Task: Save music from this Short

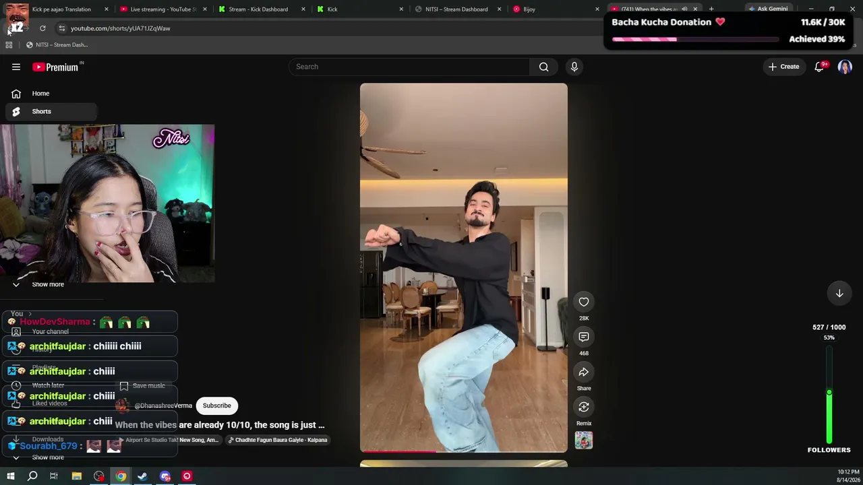Action: [142, 386]
